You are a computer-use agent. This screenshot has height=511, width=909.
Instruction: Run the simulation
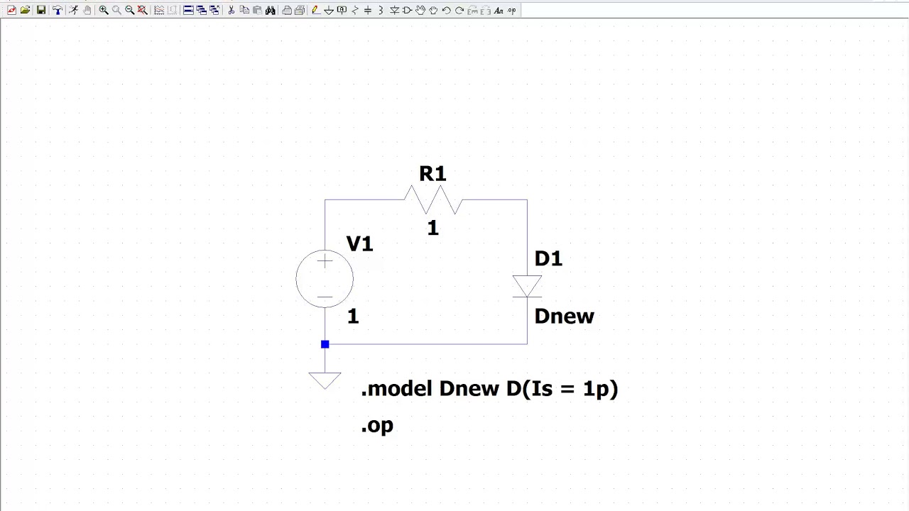[x=73, y=10]
